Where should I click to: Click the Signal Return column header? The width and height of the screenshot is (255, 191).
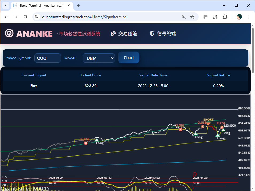(x=219, y=75)
